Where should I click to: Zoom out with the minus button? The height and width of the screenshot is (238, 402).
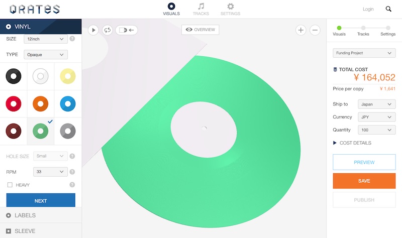coord(315,30)
